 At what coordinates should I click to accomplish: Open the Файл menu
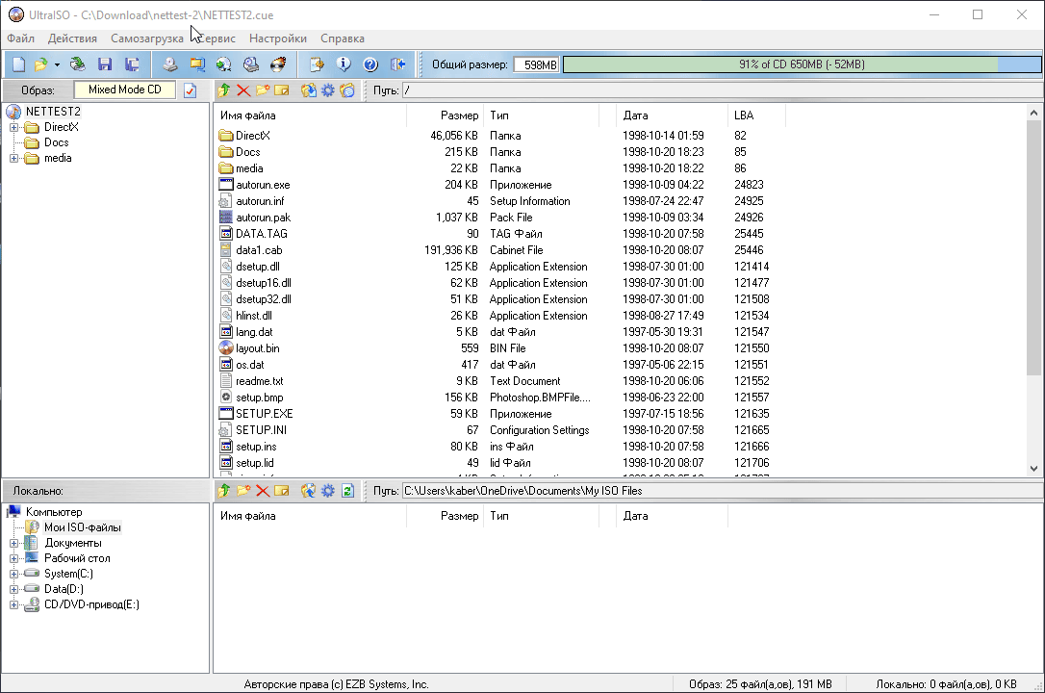(20, 38)
